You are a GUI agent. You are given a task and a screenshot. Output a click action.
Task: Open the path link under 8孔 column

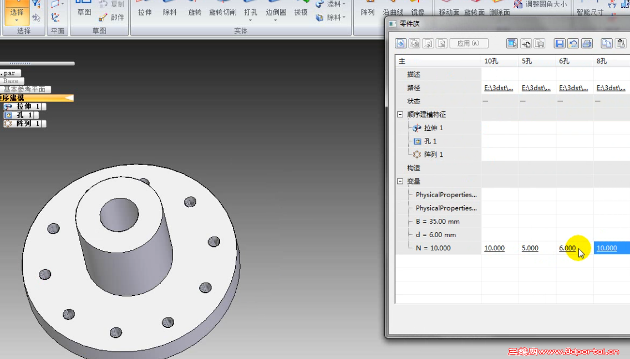point(611,88)
